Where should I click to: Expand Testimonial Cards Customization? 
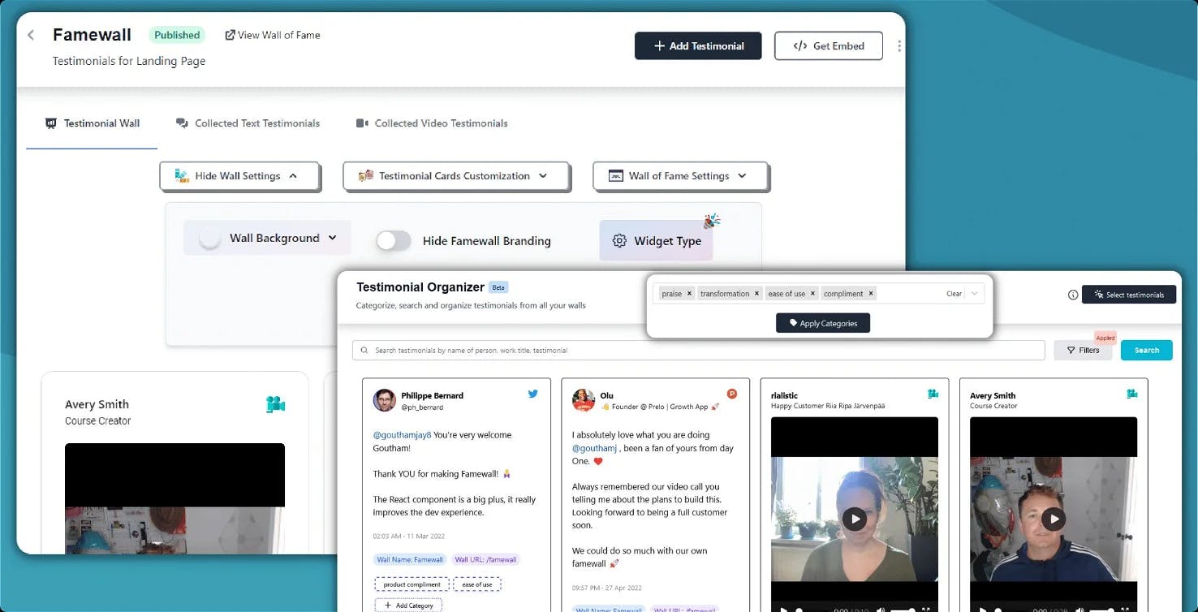[456, 176]
